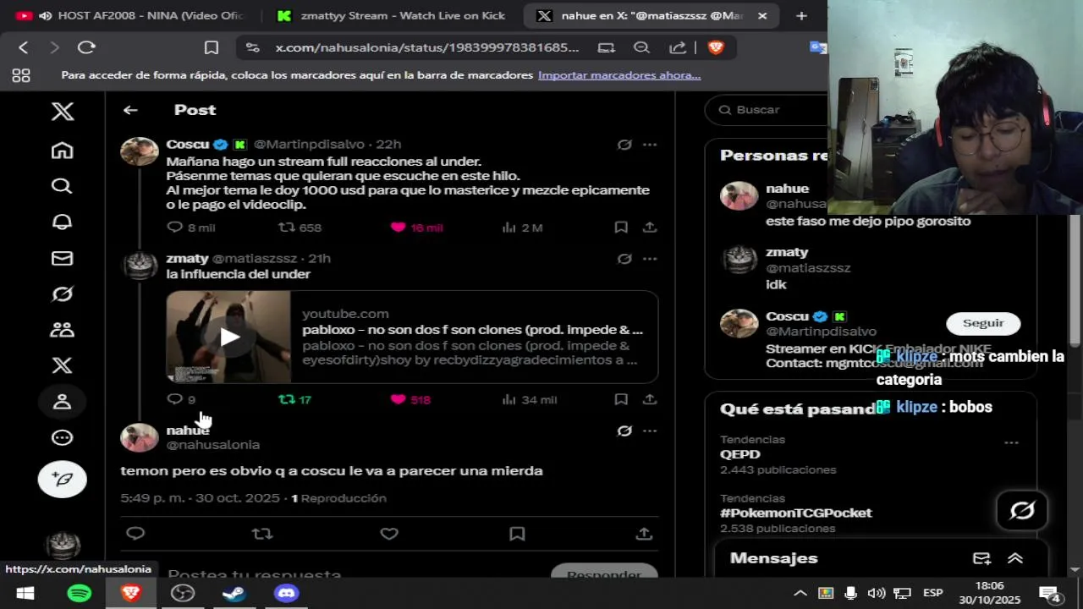Open Grok icon in sidebar
The width and height of the screenshot is (1083, 609).
click(62, 294)
